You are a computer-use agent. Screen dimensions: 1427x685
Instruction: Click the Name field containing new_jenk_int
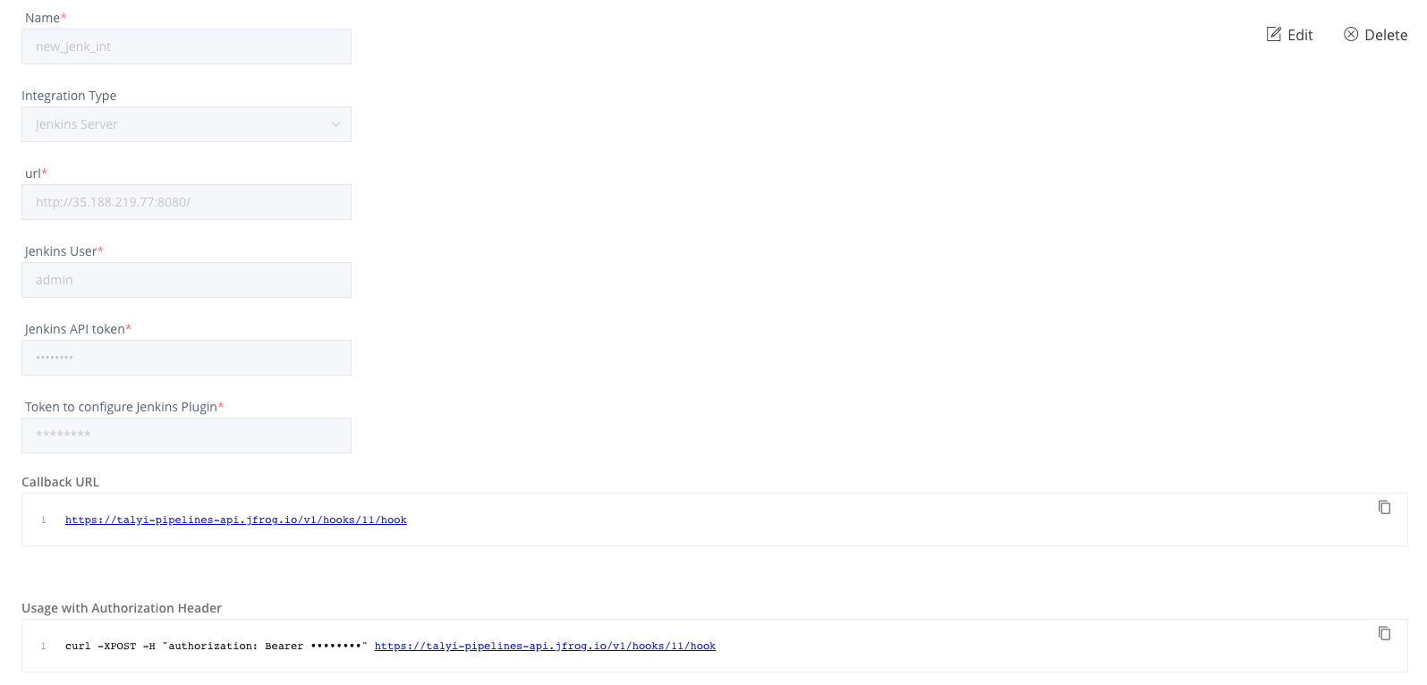coord(186,47)
